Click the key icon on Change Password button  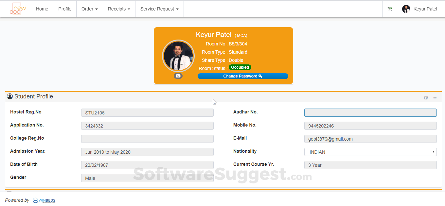(260, 76)
